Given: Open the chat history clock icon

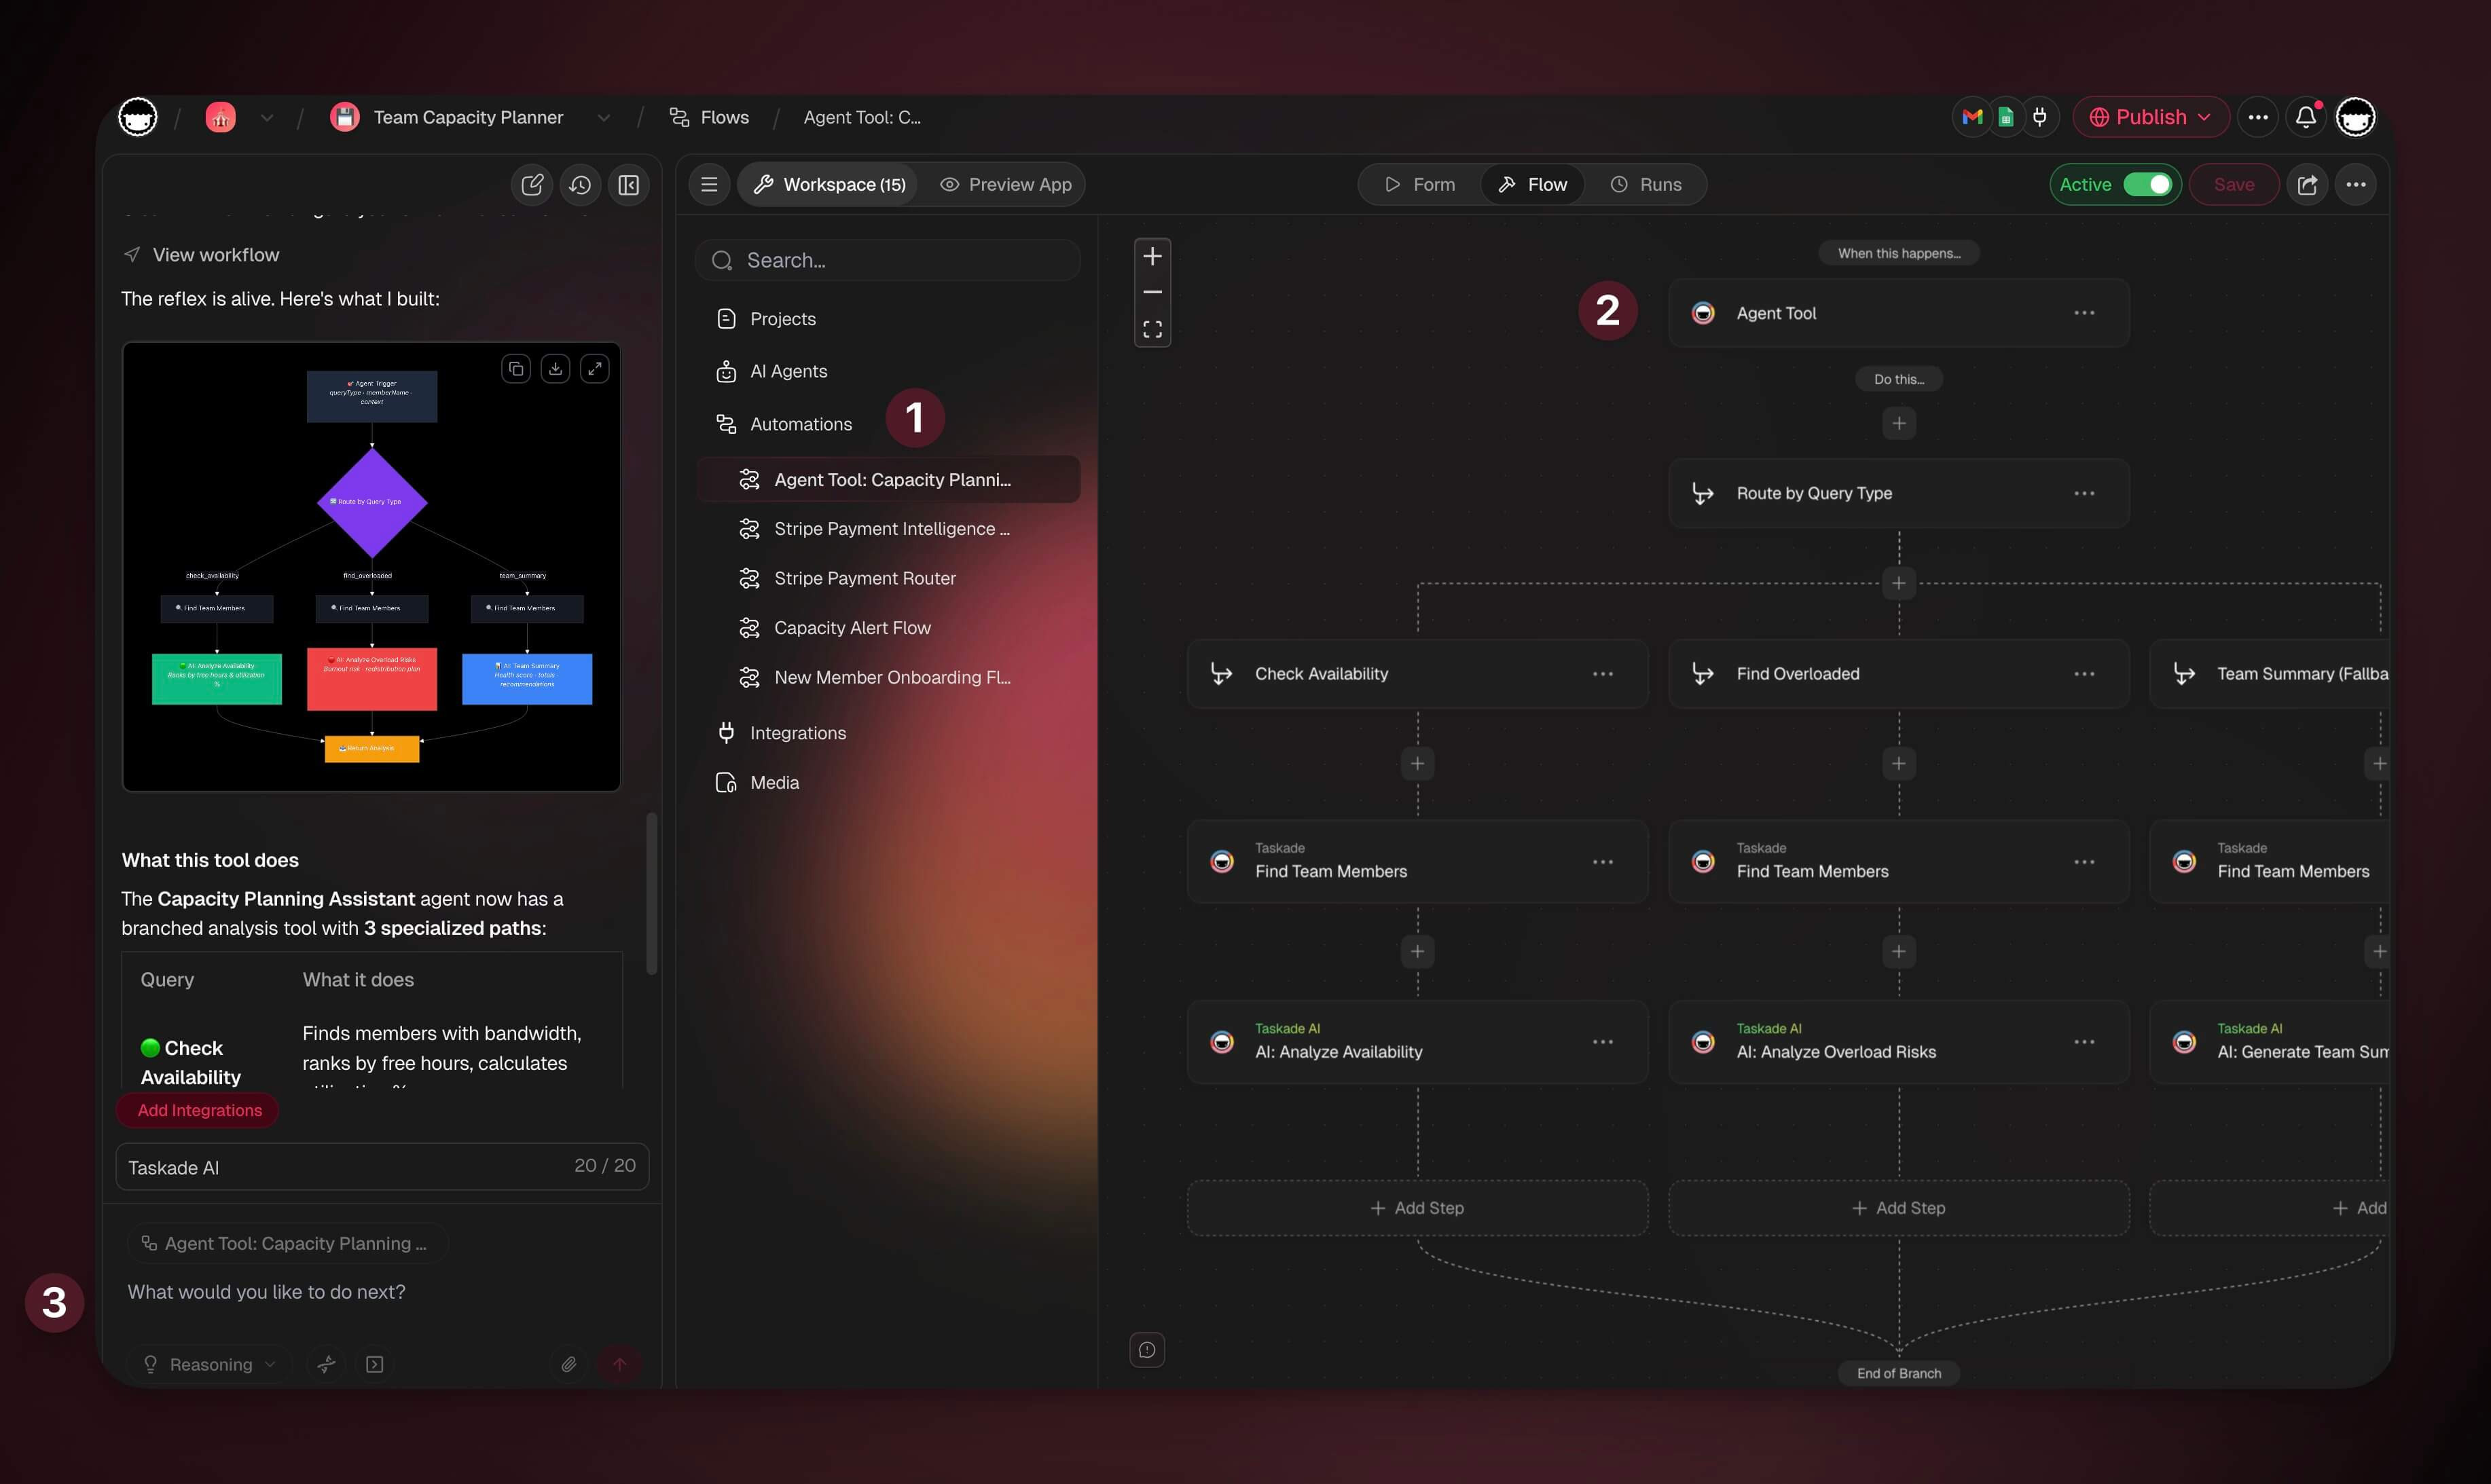Looking at the screenshot, I should [580, 185].
